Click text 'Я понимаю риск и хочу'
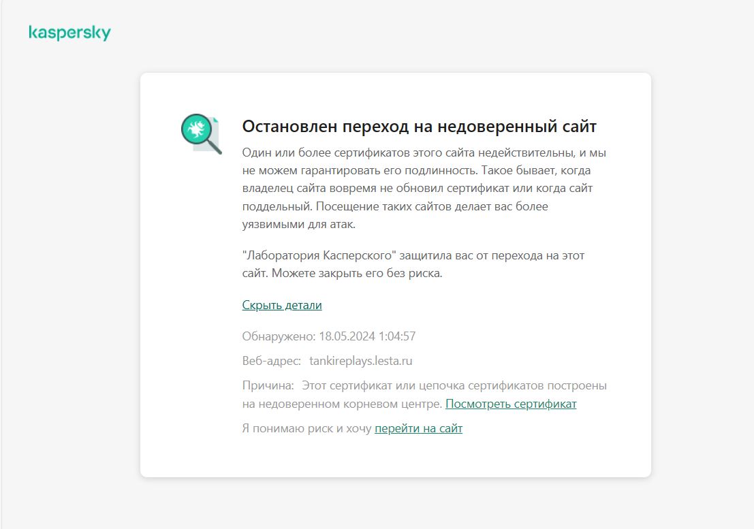 (307, 428)
